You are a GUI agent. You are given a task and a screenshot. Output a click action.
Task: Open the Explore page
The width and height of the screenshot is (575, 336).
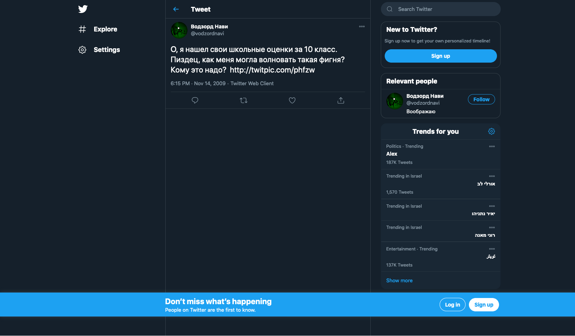pos(105,29)
